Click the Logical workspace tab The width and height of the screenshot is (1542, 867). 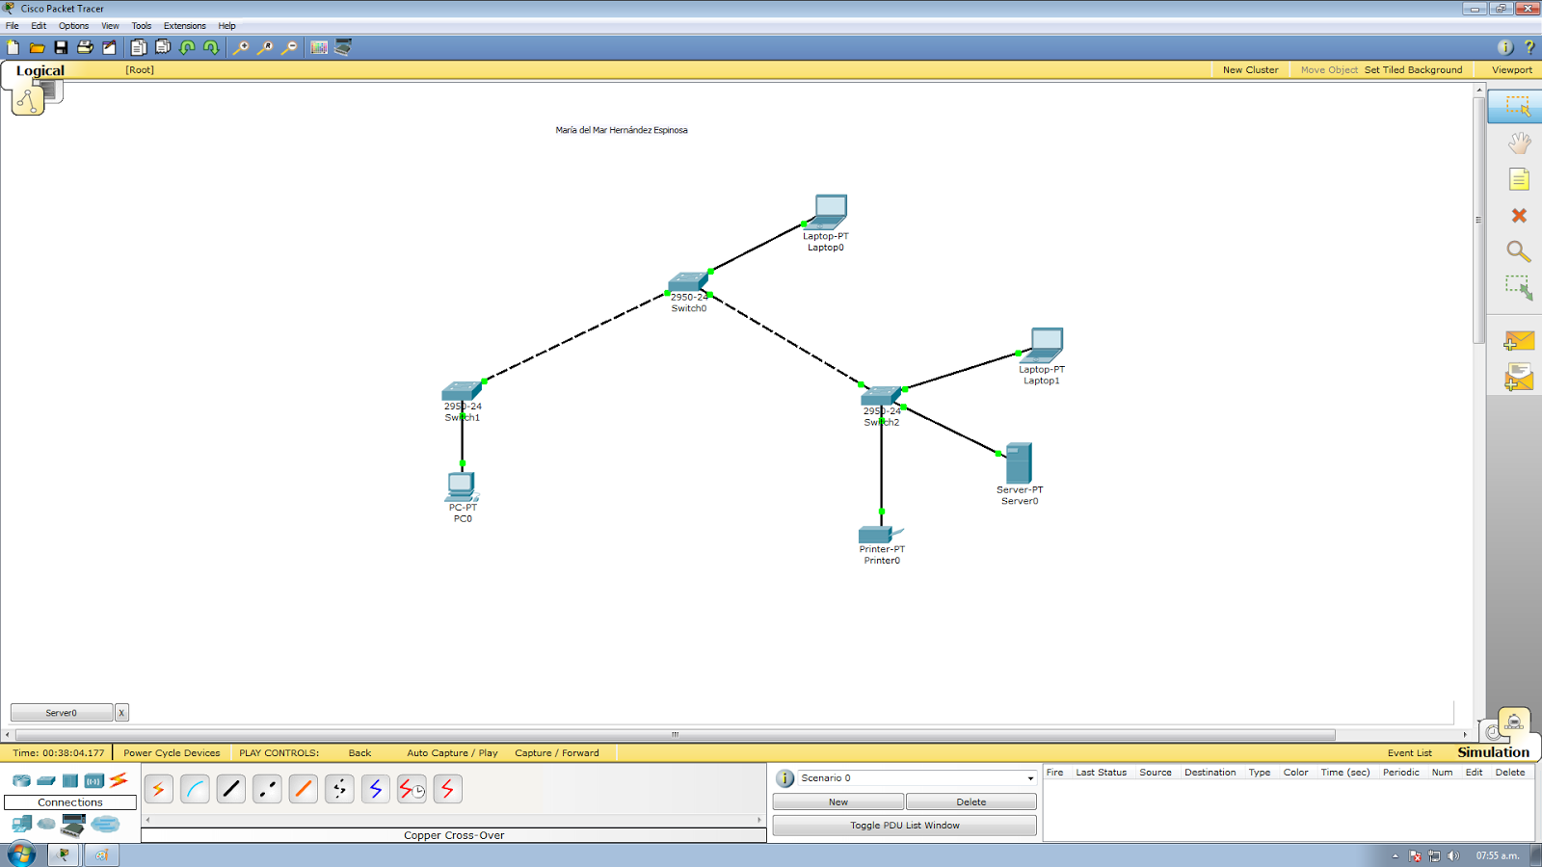coord(40,69)
